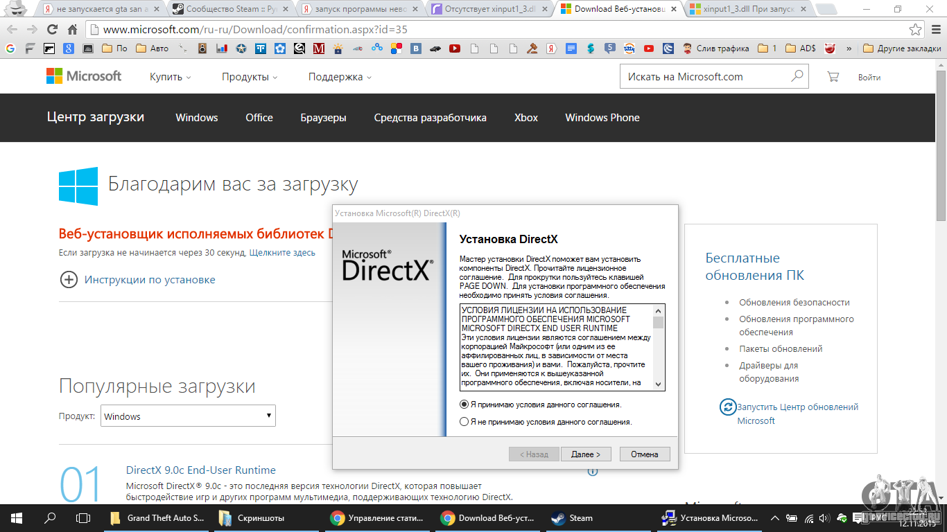
Task: Open the Windows Start button
Action: 17,517
